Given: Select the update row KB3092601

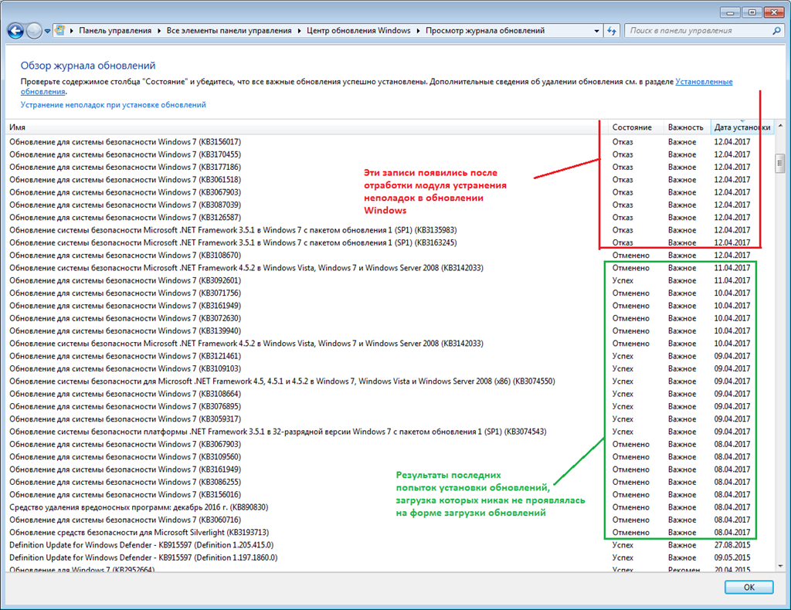Looking at the screenshot, I should (x=389, y=281).
